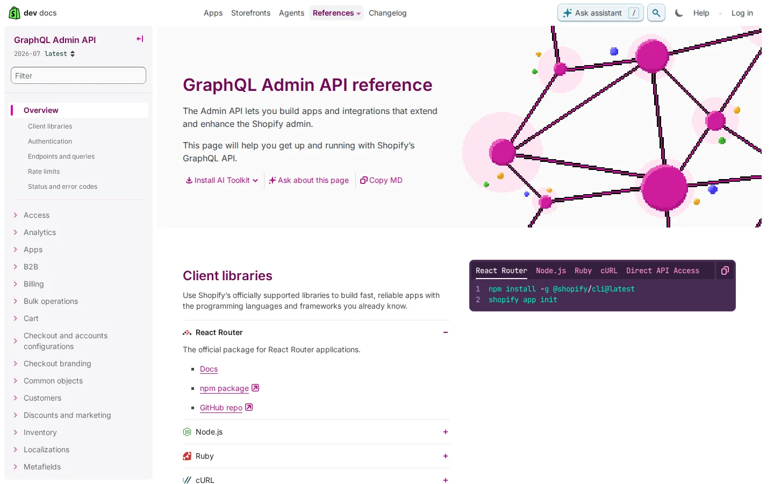774x484 pixels.
Task: Click GraphQL Admin API sidebar title
Action: click(x=55, y=40)
